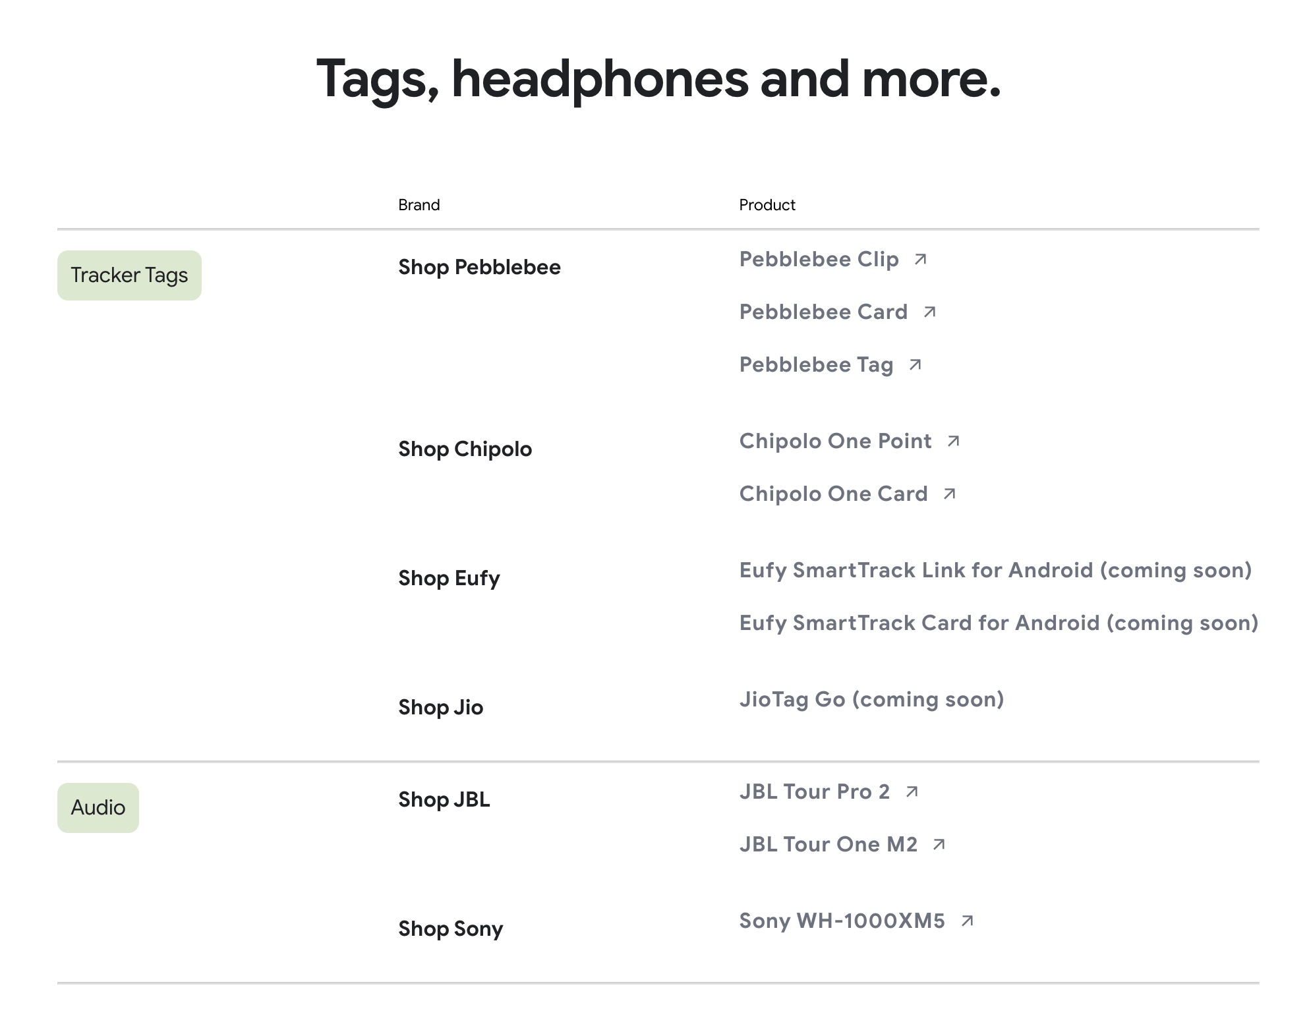Open the Shop Chipolo brand link

[x=465, y=449]
